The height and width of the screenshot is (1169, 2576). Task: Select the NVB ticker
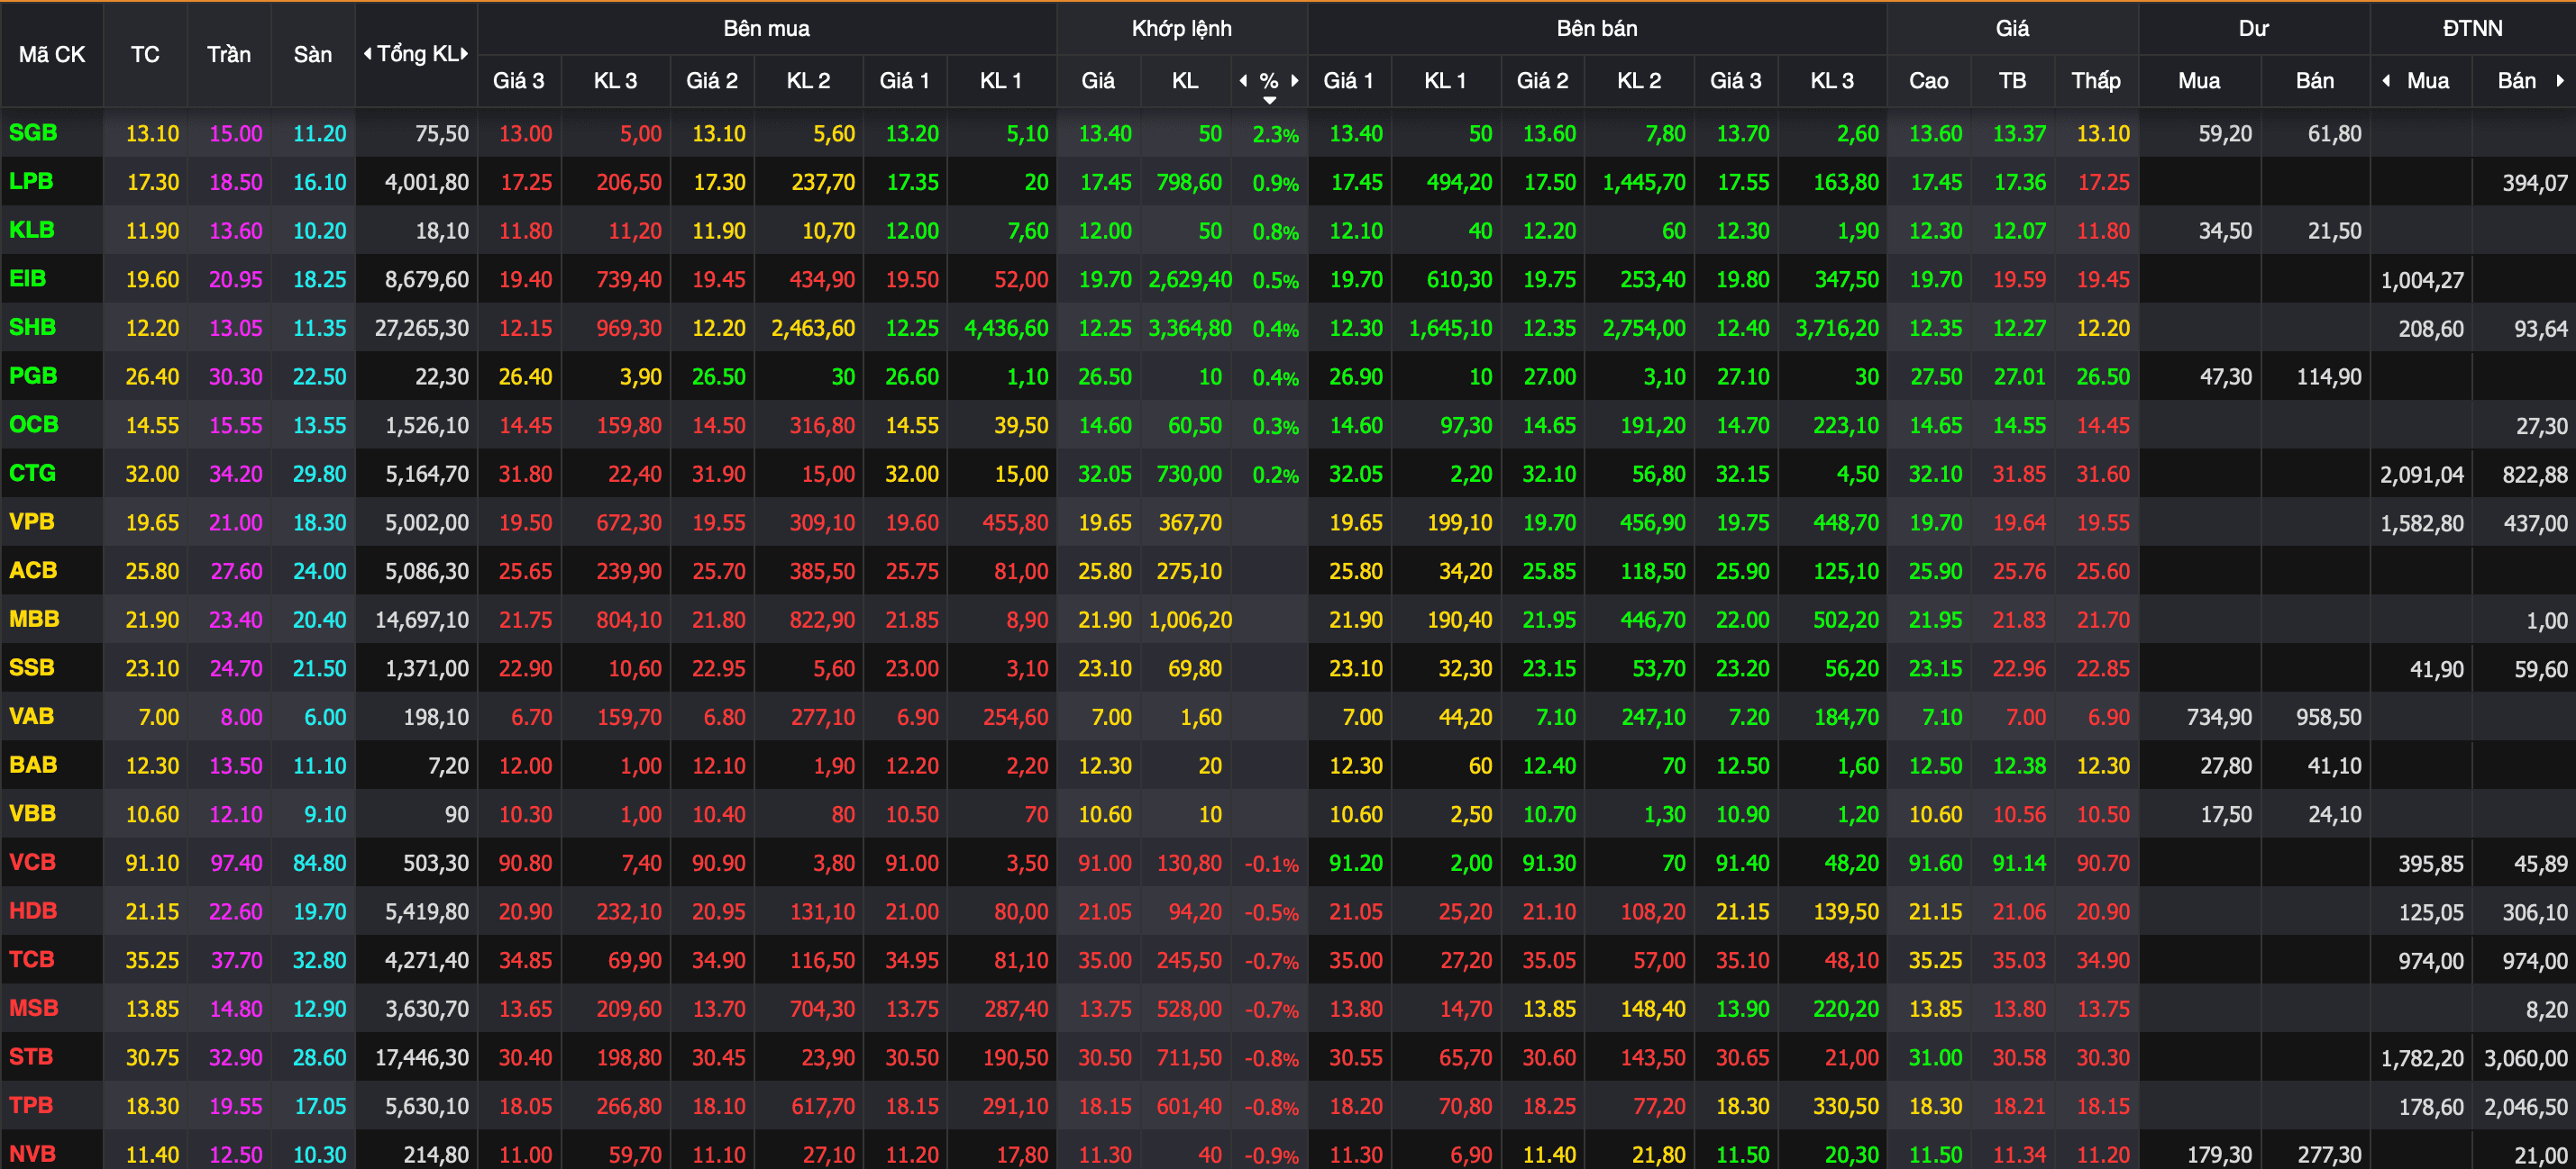click(x=33, y=1154)
